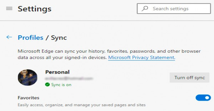Click the magnifier icon in search box
The width and height of the screenshot is (214, 111).
(145, 9)
